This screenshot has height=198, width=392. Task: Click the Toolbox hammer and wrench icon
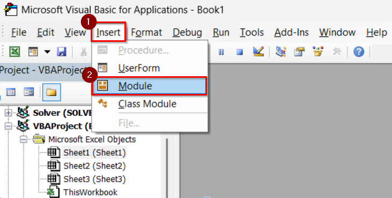click(x=337, y=52)
